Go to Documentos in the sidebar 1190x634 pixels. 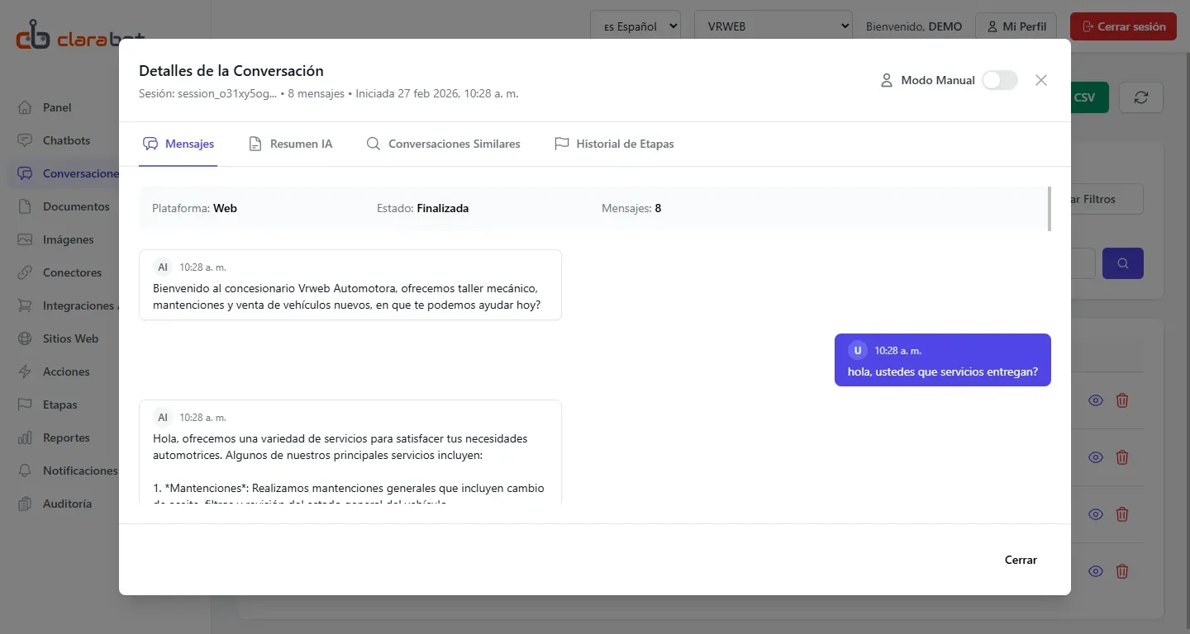[76, 206]
